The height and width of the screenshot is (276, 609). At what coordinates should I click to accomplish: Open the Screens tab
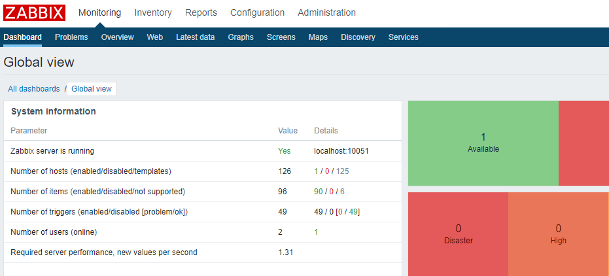(281, 37)
